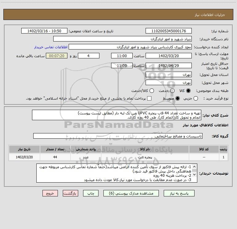Viewport: 237px width, 229px height.
Task: Open the اطلاعات تماس خریدار link
Action: [51, 47]
